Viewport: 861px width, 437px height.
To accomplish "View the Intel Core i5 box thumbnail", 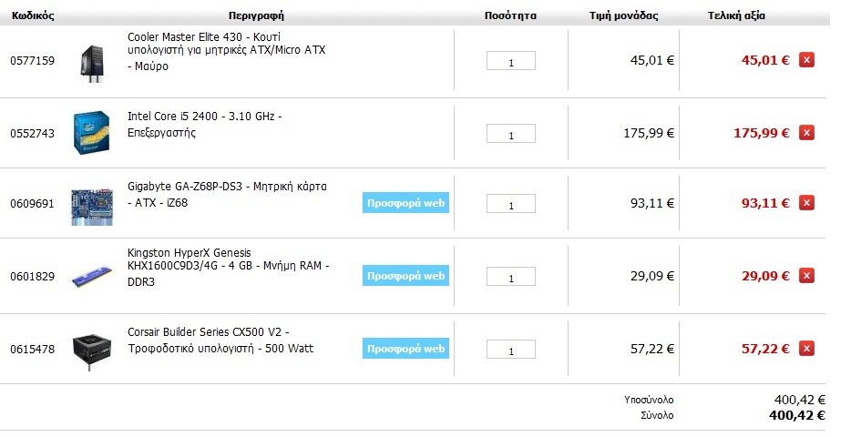I will [92, 132].
